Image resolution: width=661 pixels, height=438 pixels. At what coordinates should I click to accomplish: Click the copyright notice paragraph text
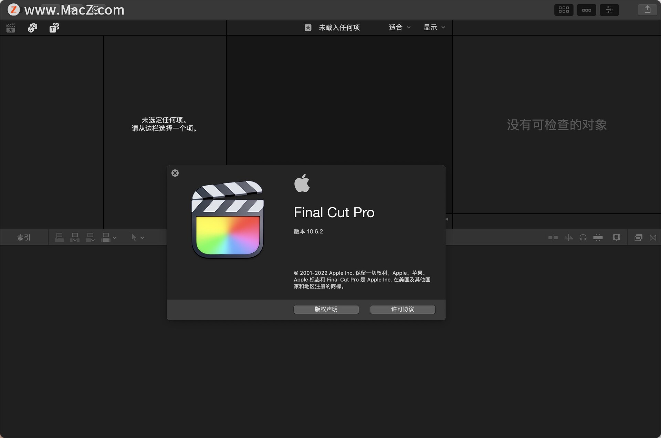pyautogui.click(x=362, y=280)
